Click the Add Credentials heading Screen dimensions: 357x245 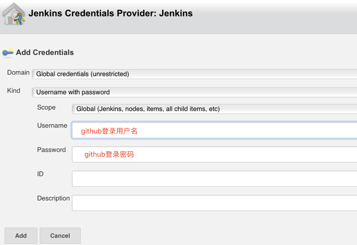45,52
